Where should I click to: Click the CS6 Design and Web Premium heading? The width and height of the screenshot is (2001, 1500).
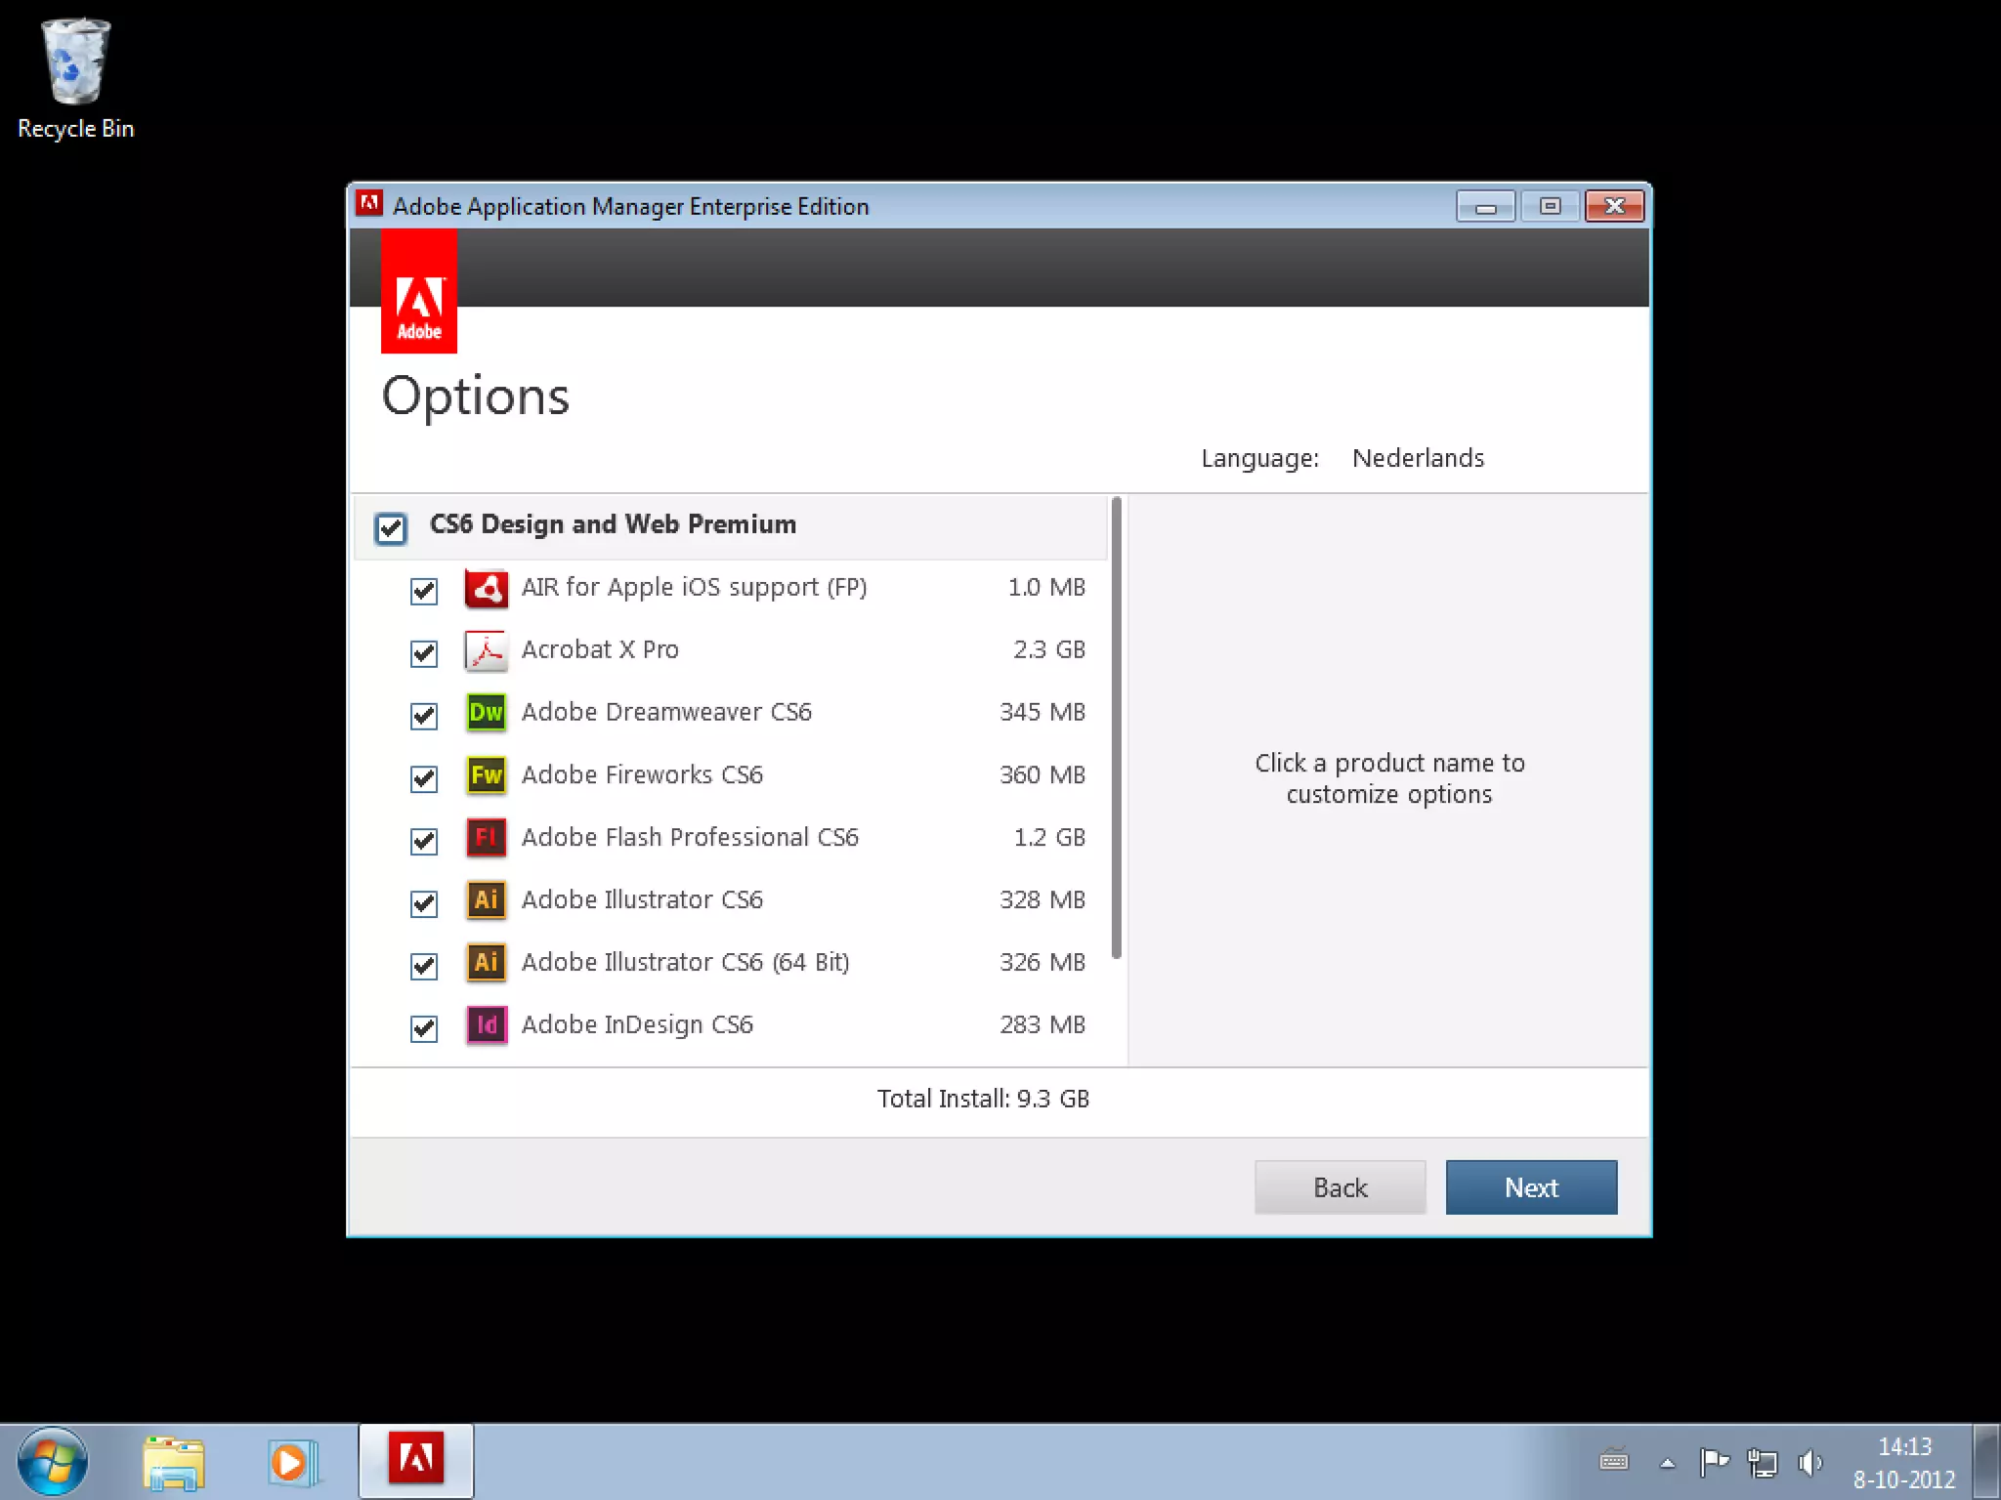click(x=613, y=524)
